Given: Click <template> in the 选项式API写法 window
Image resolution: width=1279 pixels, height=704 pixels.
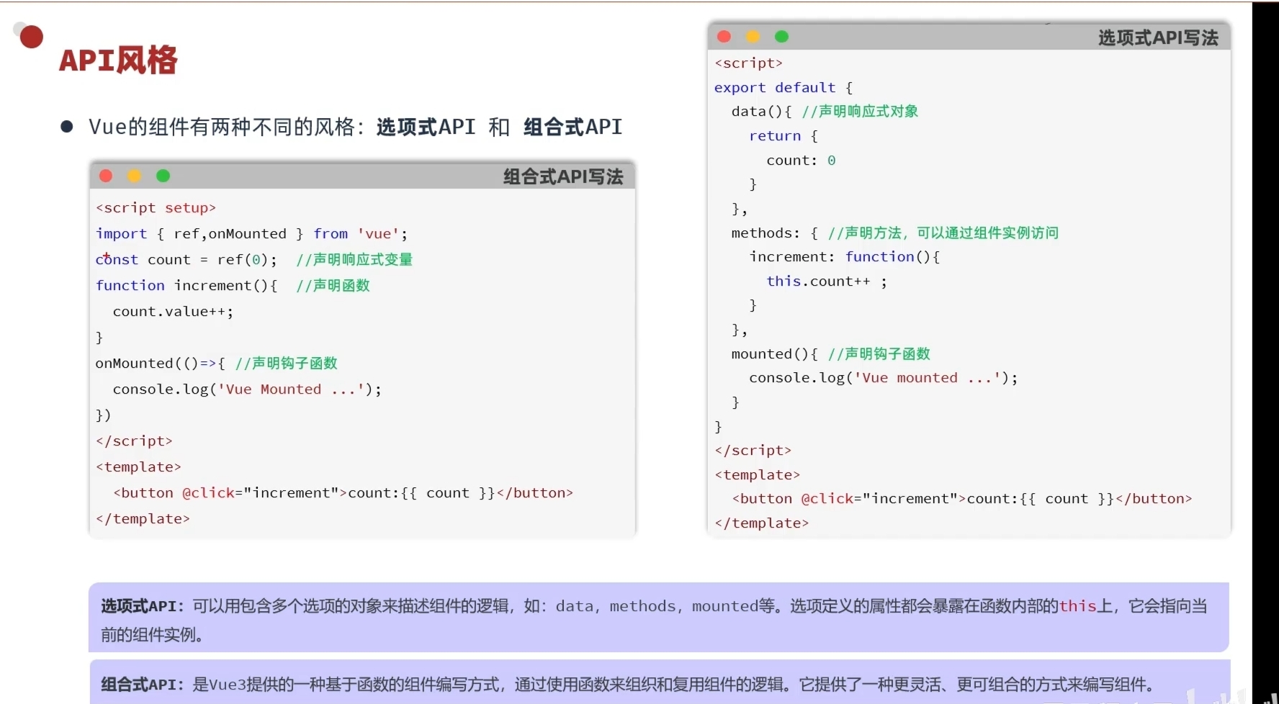Looking at the screenshot, I should coord(758,475).
